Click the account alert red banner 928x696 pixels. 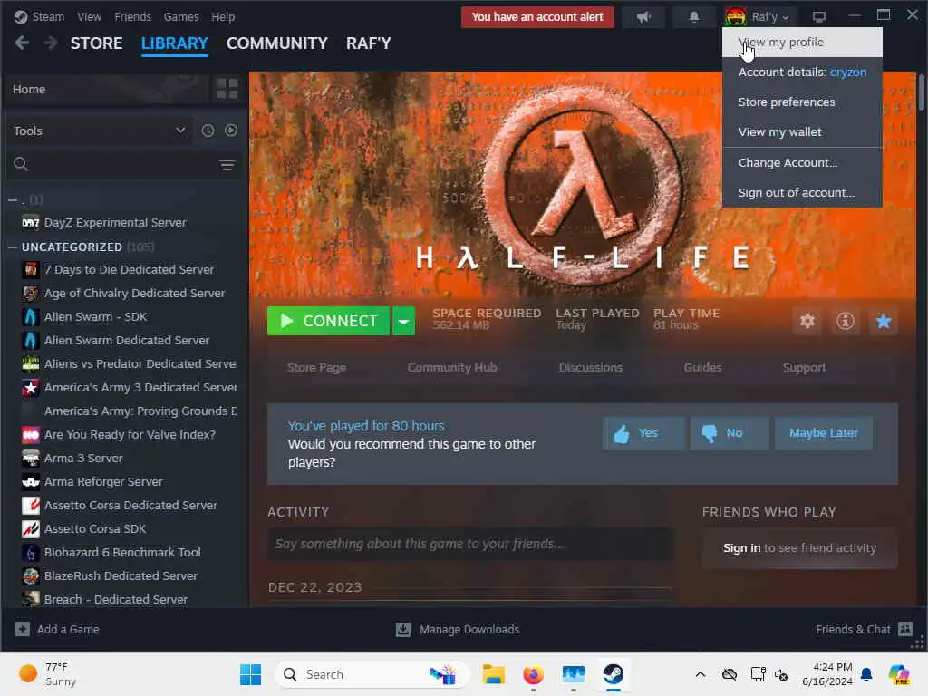(537, 17)
